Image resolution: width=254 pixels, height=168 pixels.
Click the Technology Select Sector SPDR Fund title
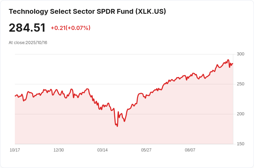pyautogui.click(x=87, y=11)
